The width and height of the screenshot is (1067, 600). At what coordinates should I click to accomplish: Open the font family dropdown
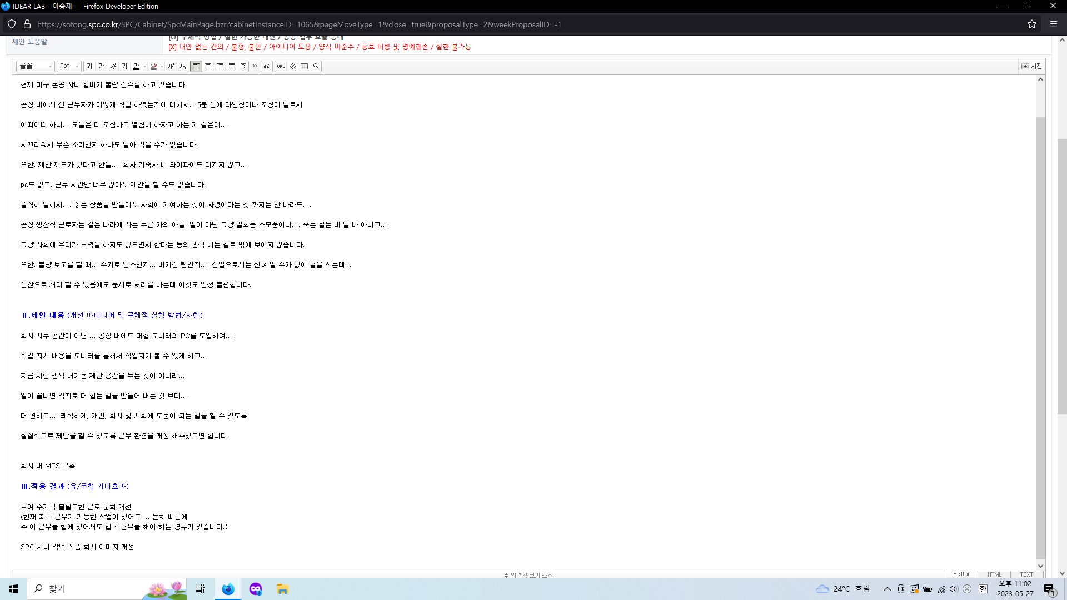[x=36, y=66]
